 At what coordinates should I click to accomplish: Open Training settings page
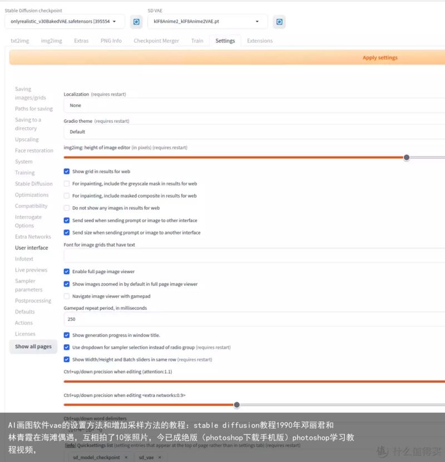tap(25, 173)
